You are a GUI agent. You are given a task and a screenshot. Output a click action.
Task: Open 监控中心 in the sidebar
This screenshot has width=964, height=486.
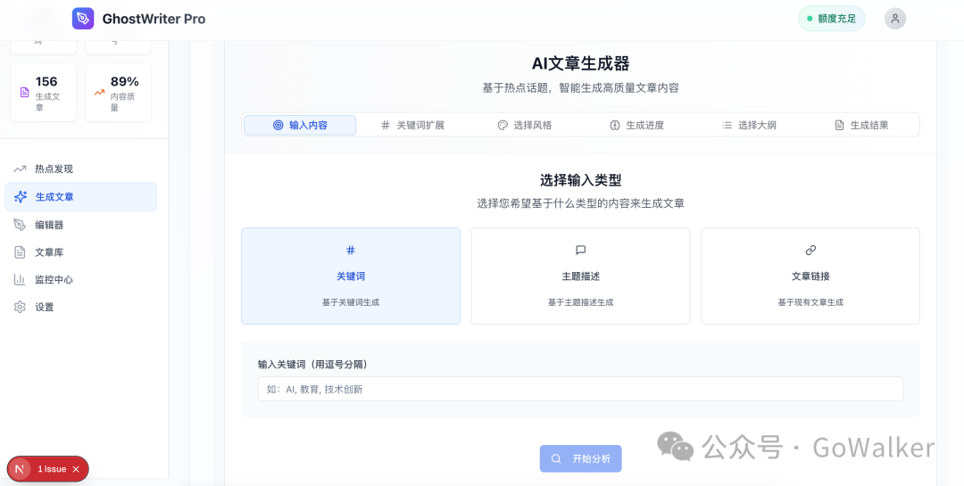pos(80,279)
